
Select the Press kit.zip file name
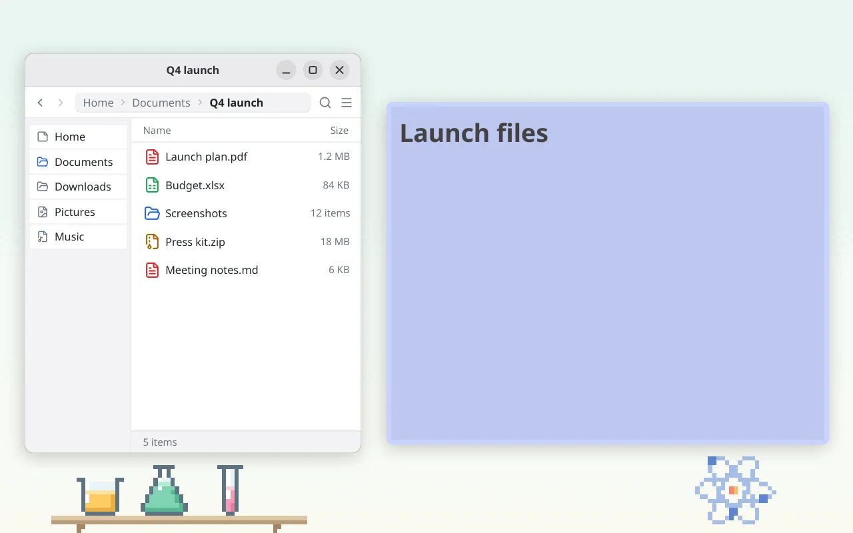click(195, 242)
